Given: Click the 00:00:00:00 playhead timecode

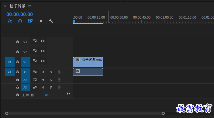Looking at the screenshot, I should coord(20,14).
